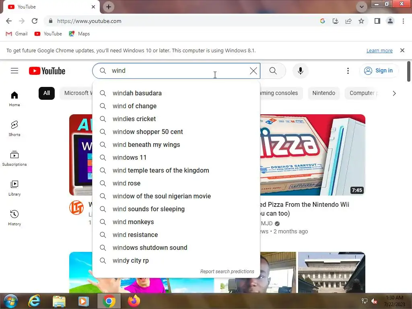Select the All filter chip
Viewport: 412px width, 309px height.
[47, 93]
